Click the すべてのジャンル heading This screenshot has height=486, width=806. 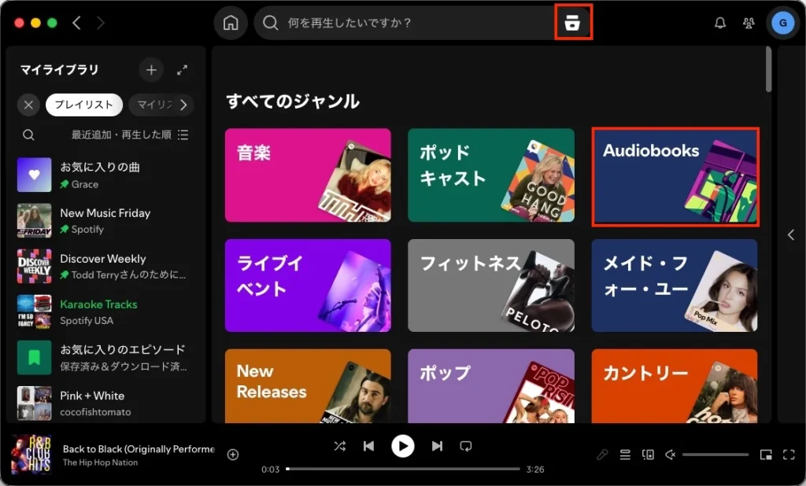[x=293, y=101]
